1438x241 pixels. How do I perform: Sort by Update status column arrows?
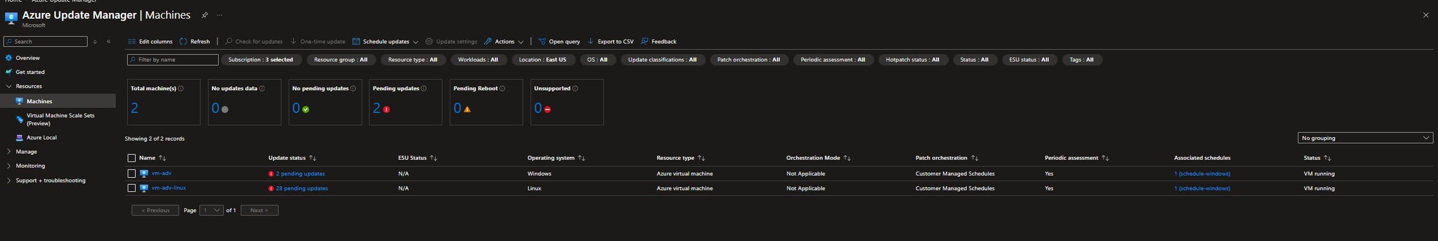point(312,158)
